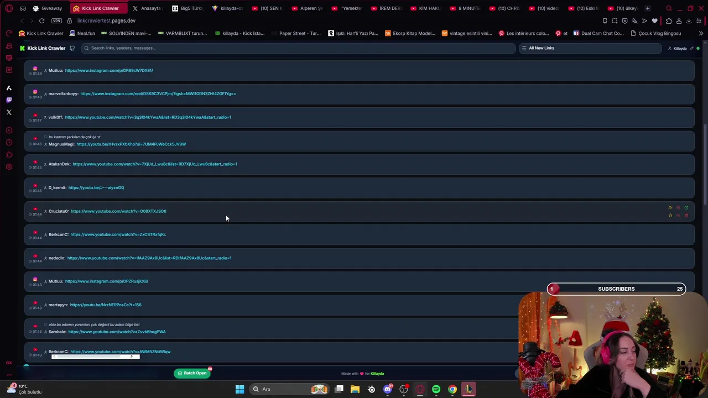Image resolution: width=708 pixels, height=398 pixels.
Task: Open Steam from the taskbar
Action: [x=371, y=389]
